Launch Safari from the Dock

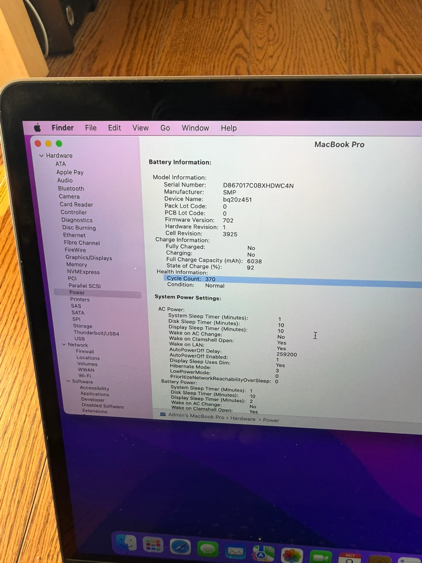[180, 547]
